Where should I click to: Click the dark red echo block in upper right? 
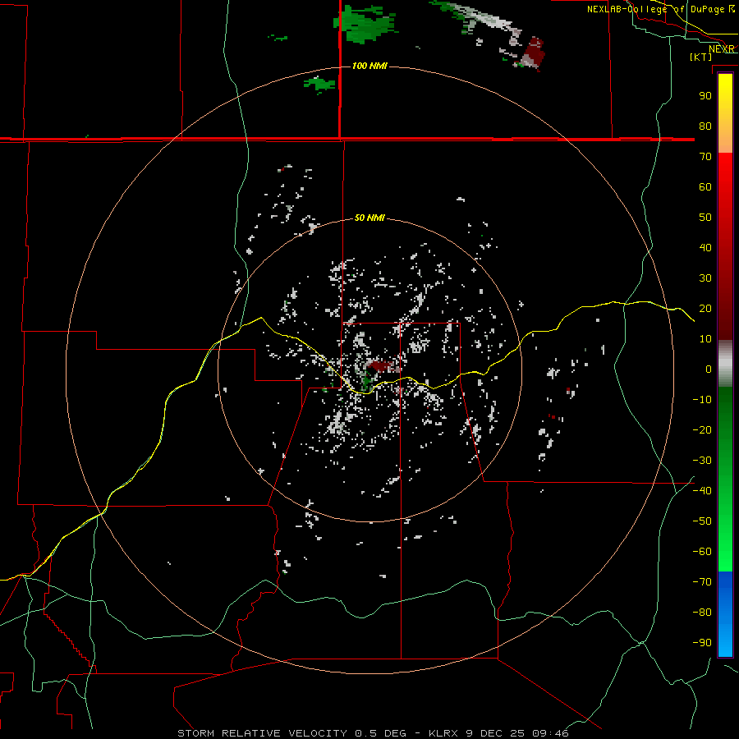tap(535, 51)
